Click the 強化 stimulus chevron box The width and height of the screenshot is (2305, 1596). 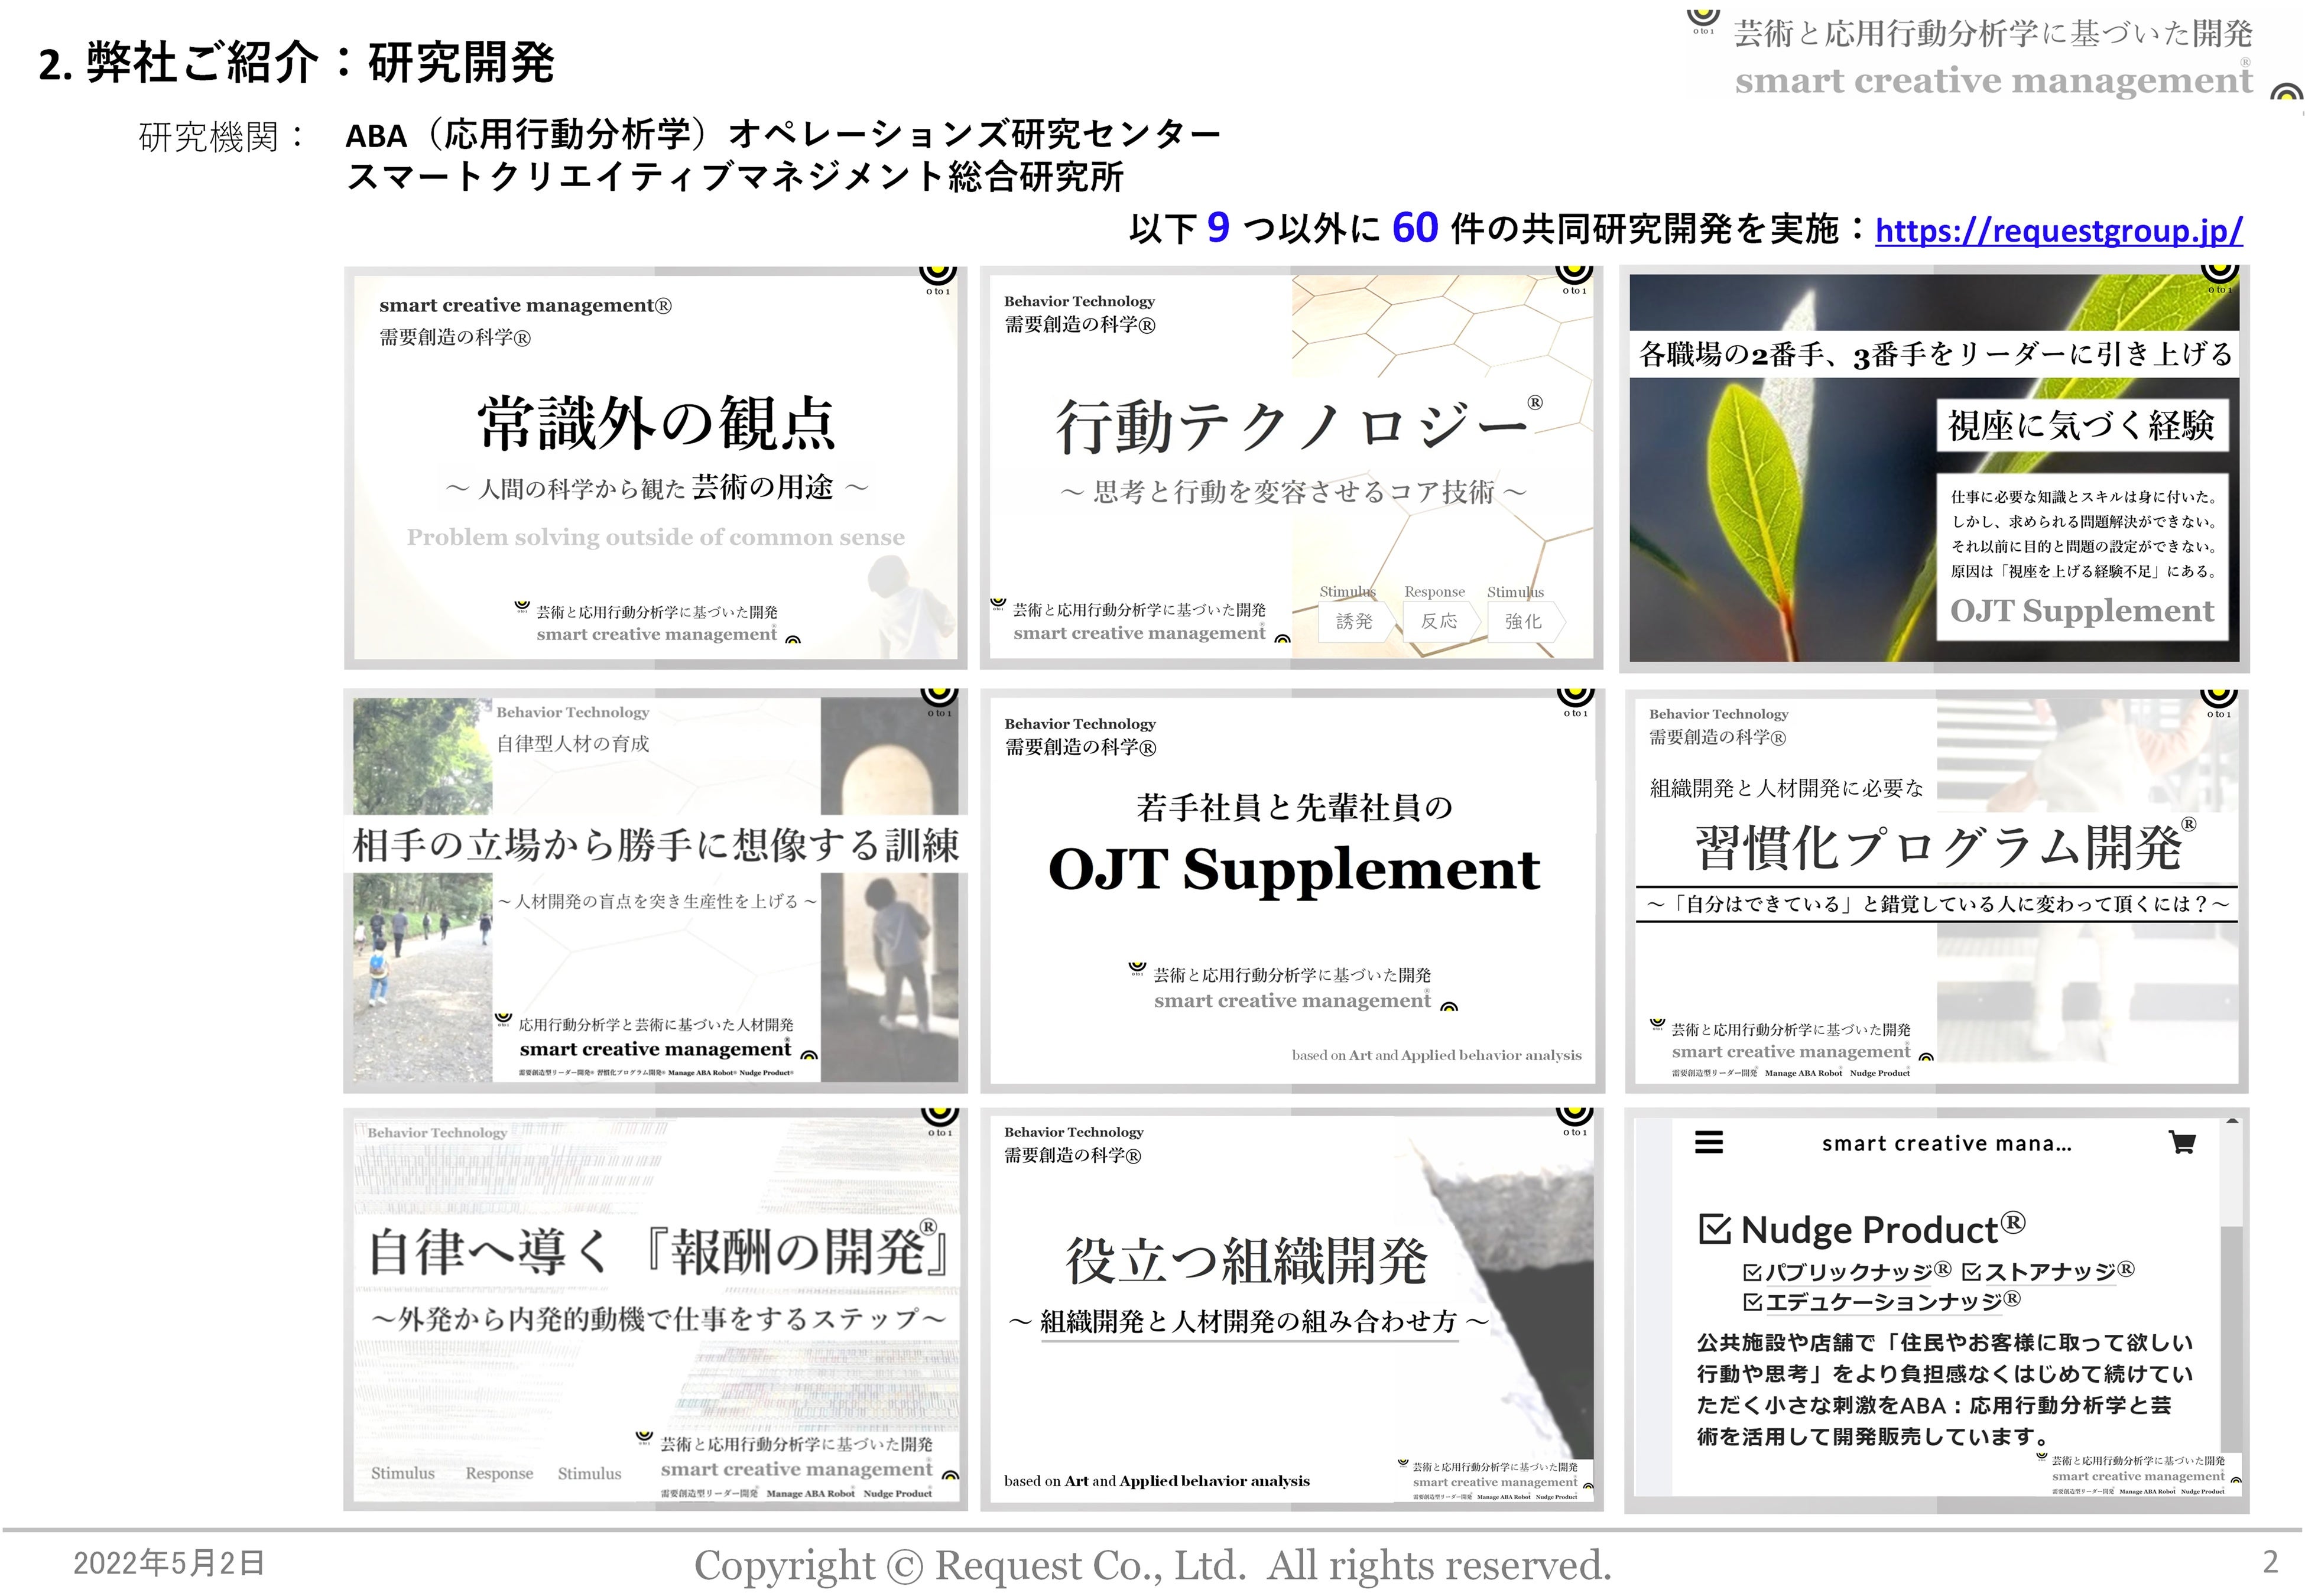[x=1524, y=621]
